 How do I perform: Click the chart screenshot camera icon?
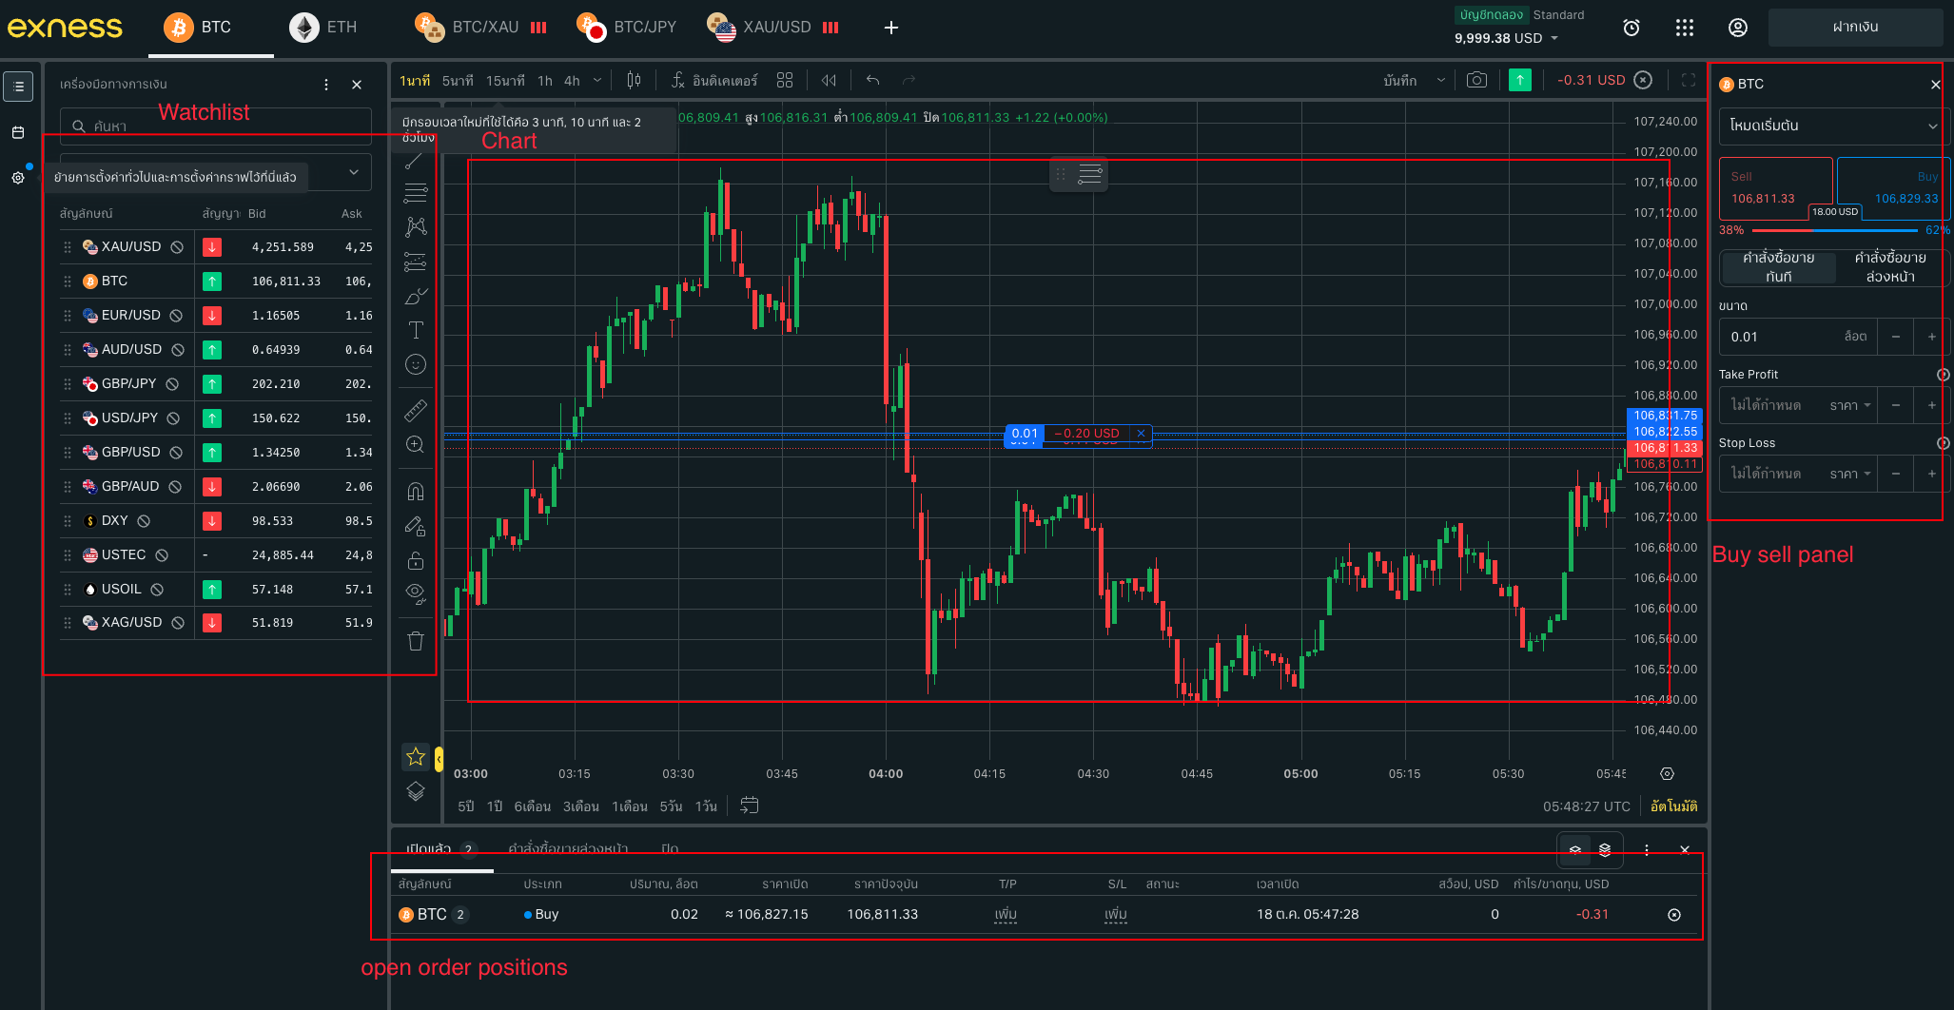pyautogui.click(x=1476, y=81)
